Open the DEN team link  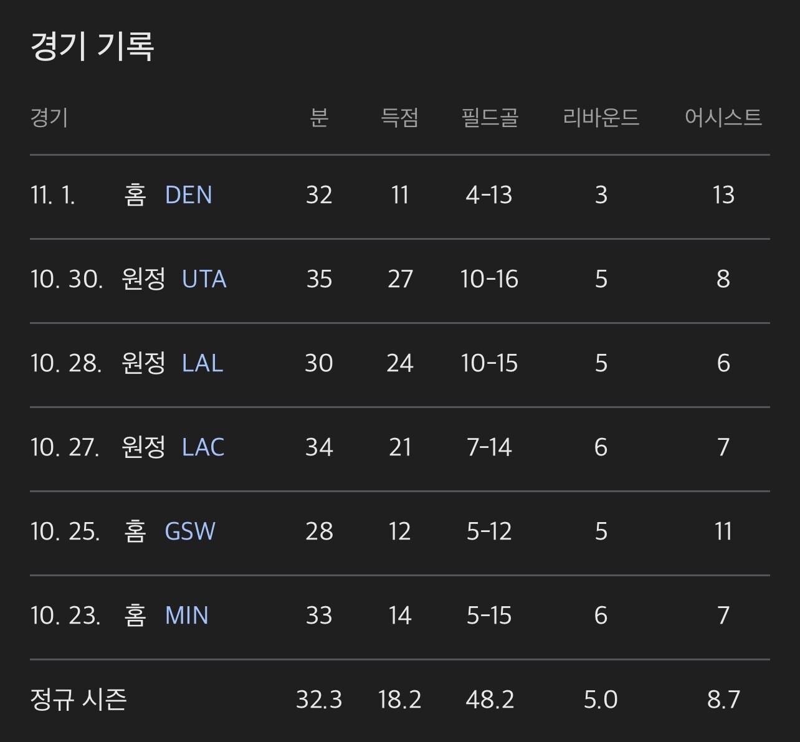(188, 195)
